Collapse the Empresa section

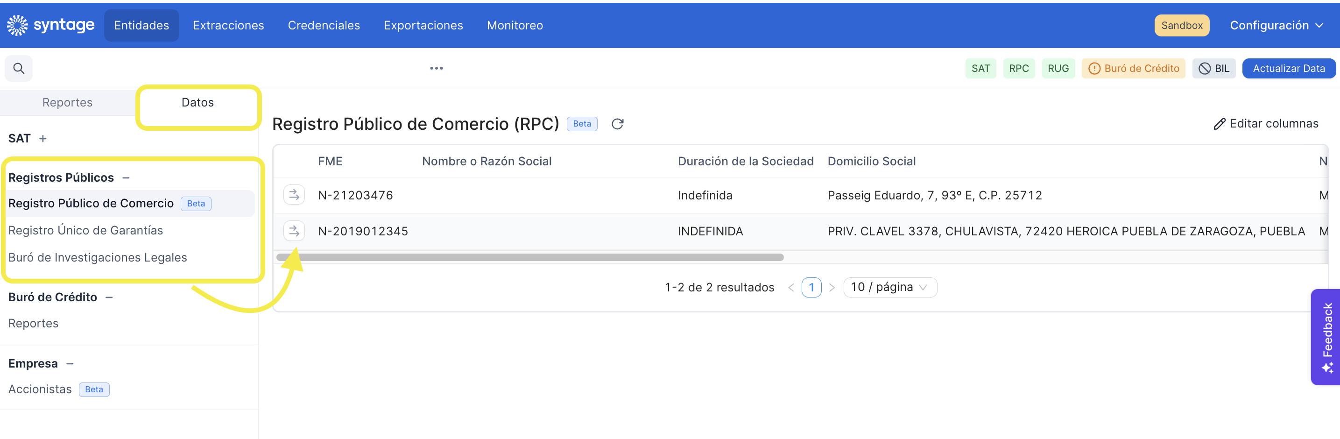tap(70, 364)
